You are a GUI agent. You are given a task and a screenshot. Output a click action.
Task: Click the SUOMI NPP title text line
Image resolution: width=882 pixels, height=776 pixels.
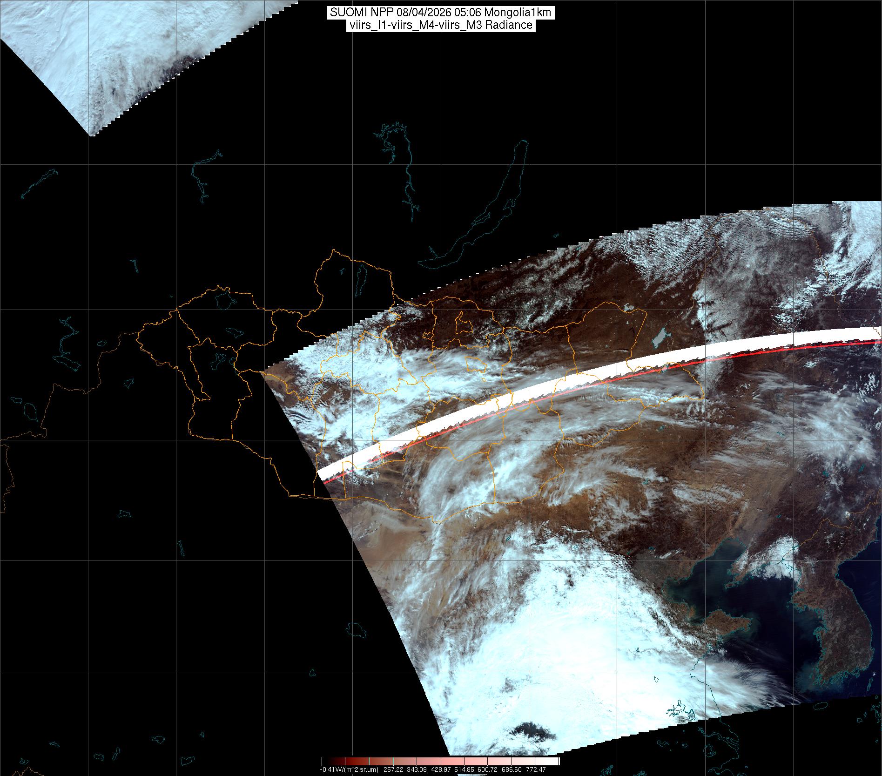(x=440, y=13)
